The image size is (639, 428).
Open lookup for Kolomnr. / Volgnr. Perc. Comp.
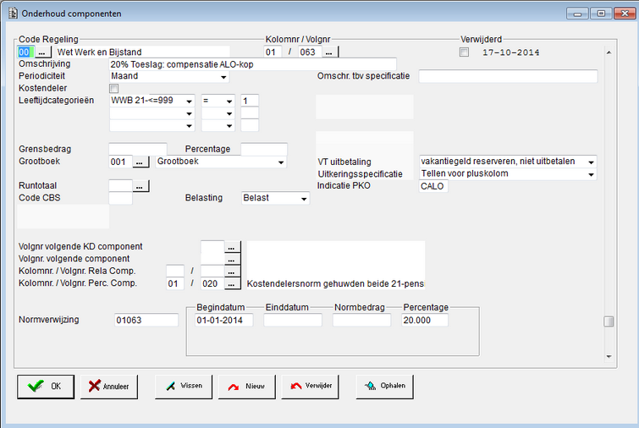[232, 284]
